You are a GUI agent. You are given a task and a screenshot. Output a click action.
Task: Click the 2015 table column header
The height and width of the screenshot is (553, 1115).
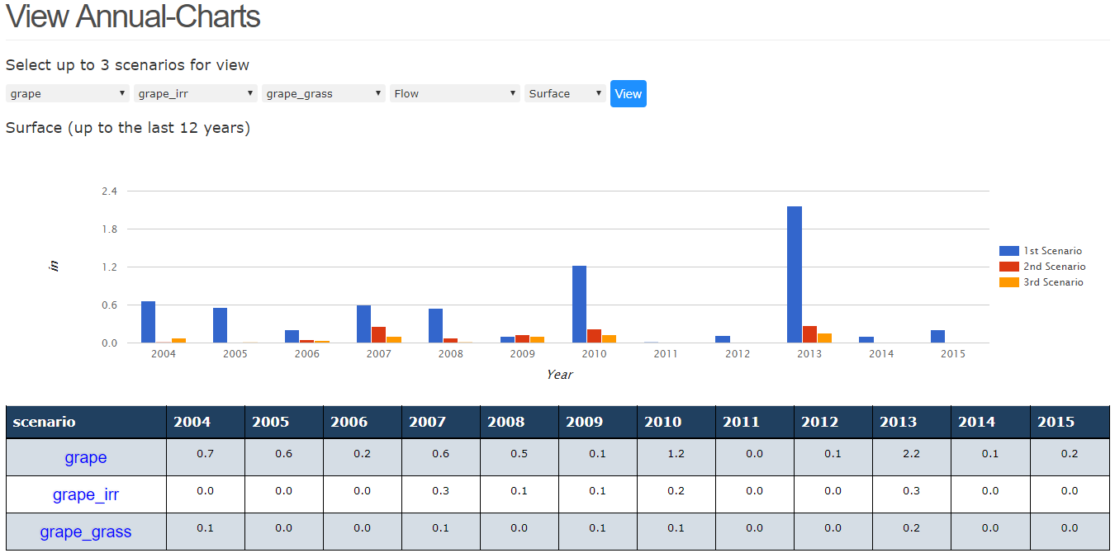pyautogui.click(x=1069, y=422)
